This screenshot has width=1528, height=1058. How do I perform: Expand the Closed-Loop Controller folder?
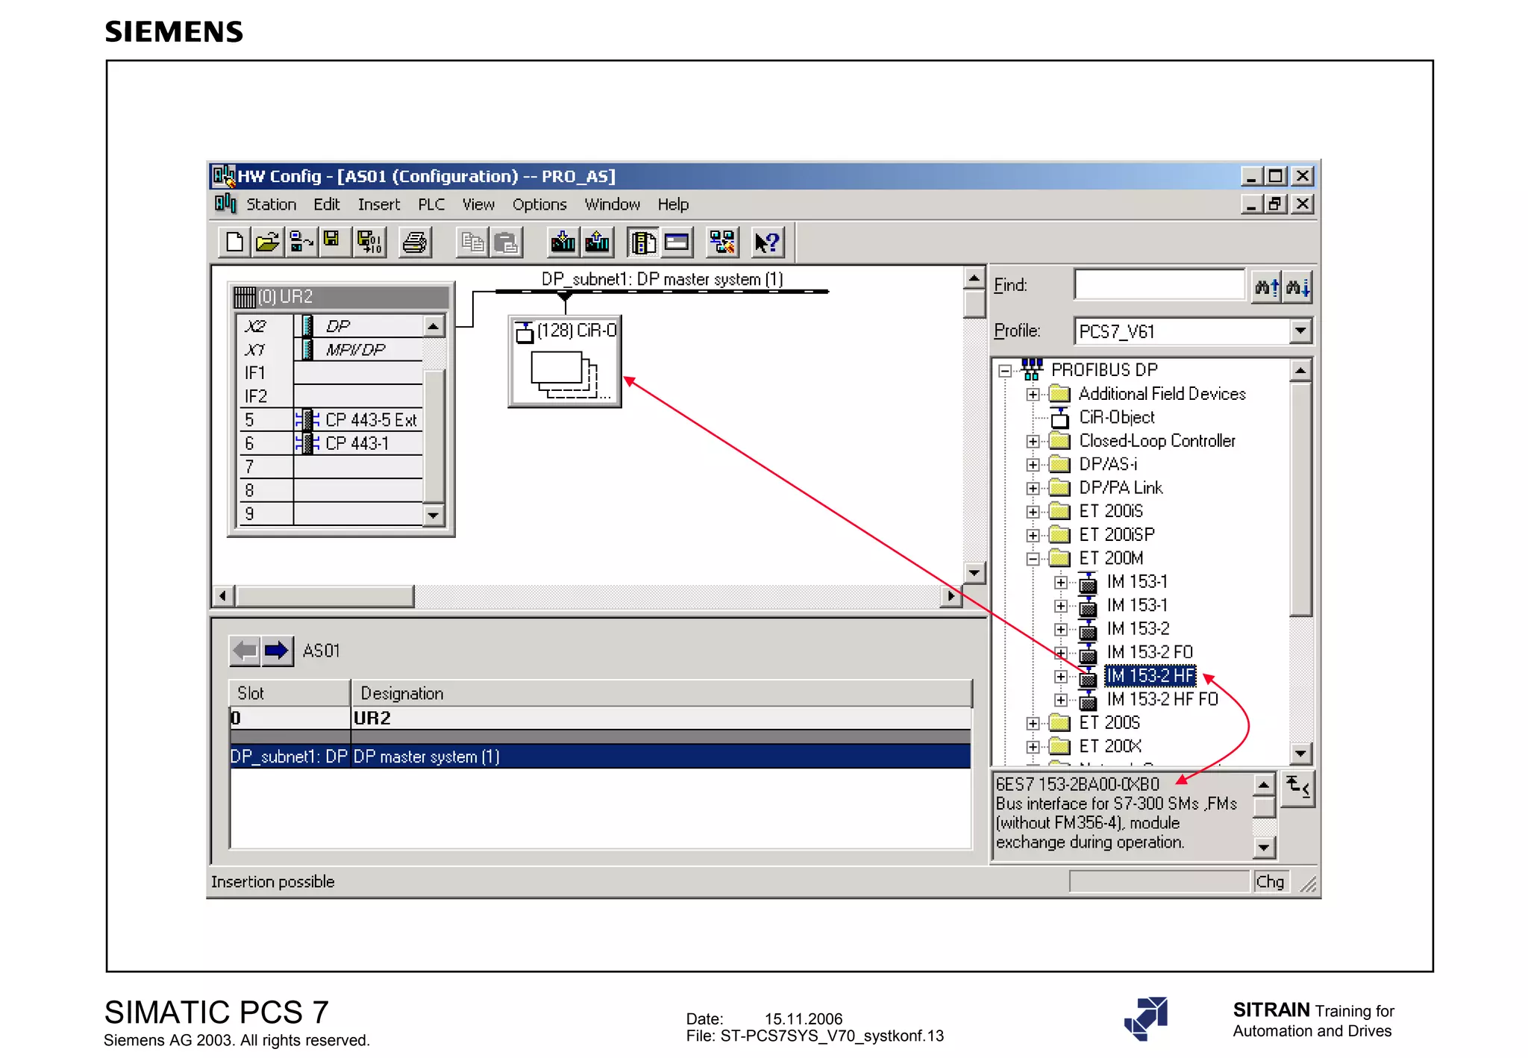pos(1033,441)
